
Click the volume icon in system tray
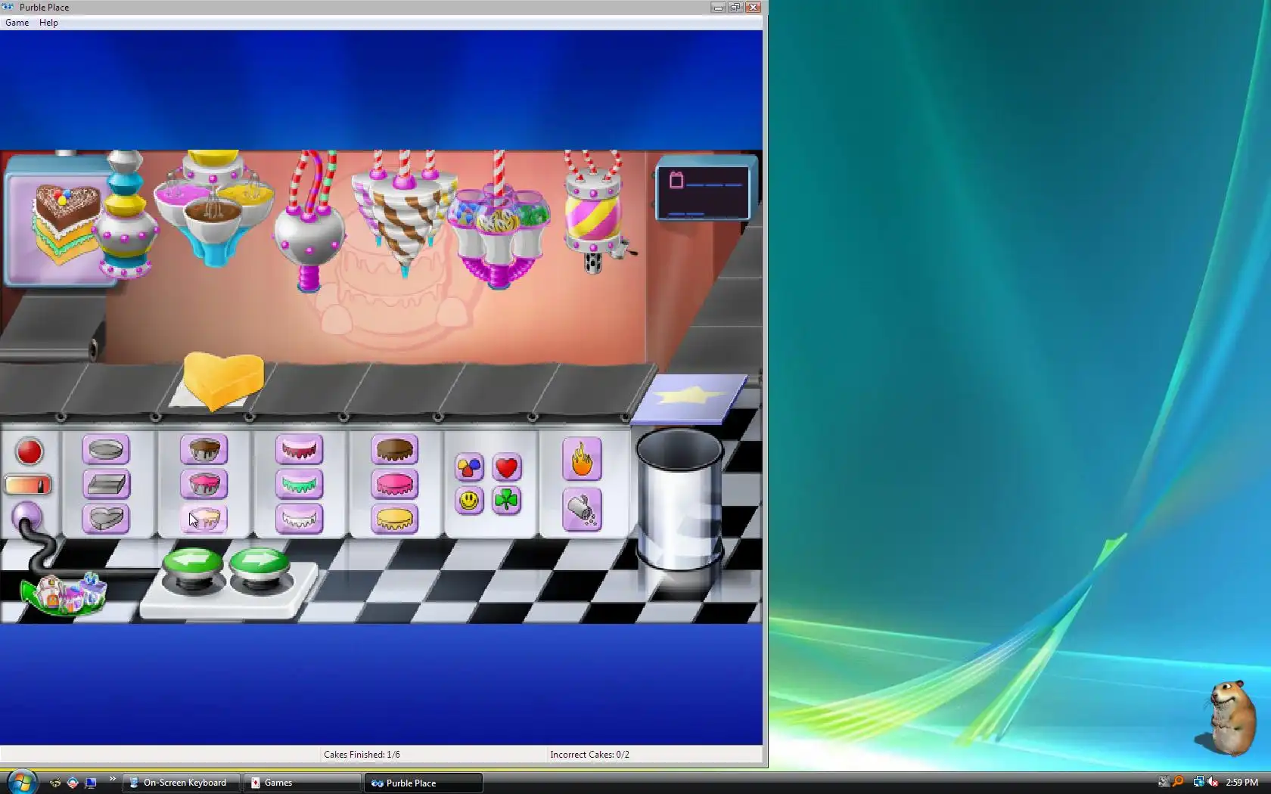click(x=1214, y=783)
